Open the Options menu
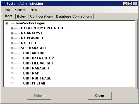 pyautogui.click(x=20, y=10)
